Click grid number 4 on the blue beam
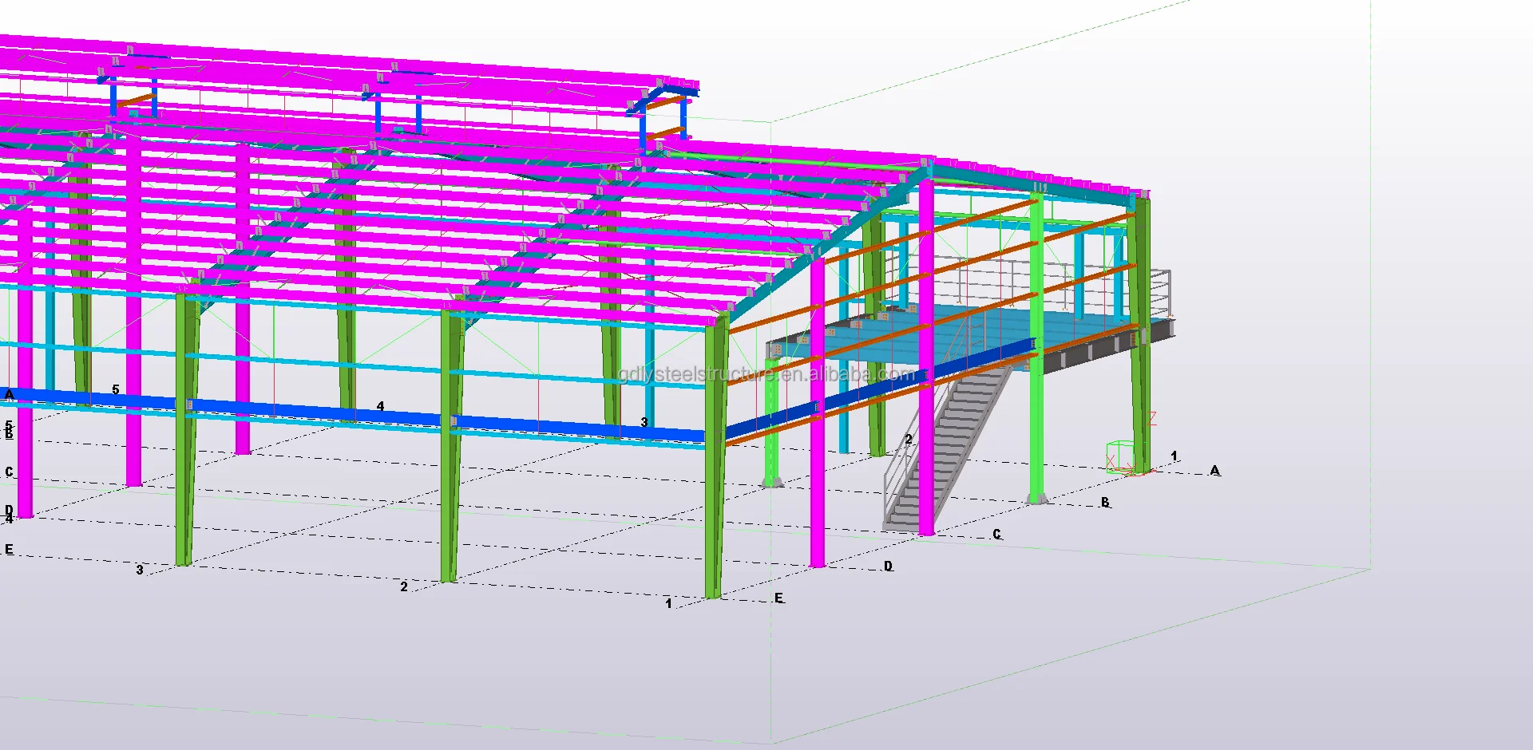Image resolution: width=1533 pixels, height=750 pixels. [x=381, y=406]
